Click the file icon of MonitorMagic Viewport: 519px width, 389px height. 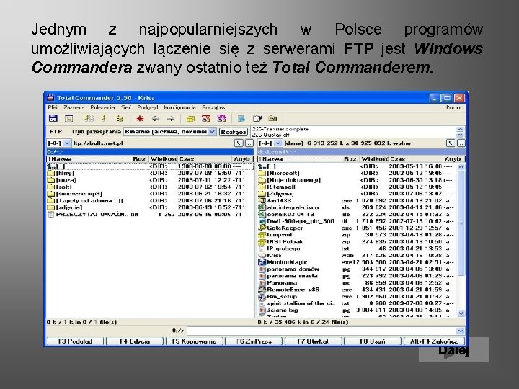coord(262,262)
